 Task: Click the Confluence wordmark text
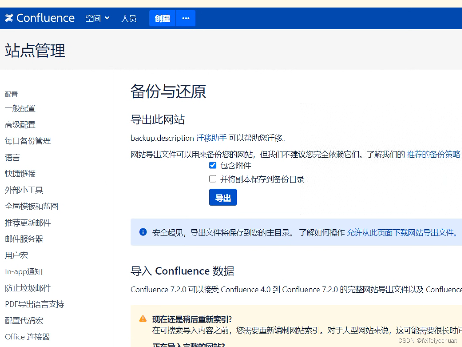tap(45, 18)
